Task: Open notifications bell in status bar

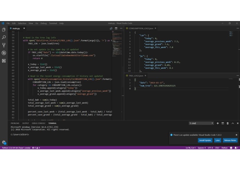Action: 236,148
